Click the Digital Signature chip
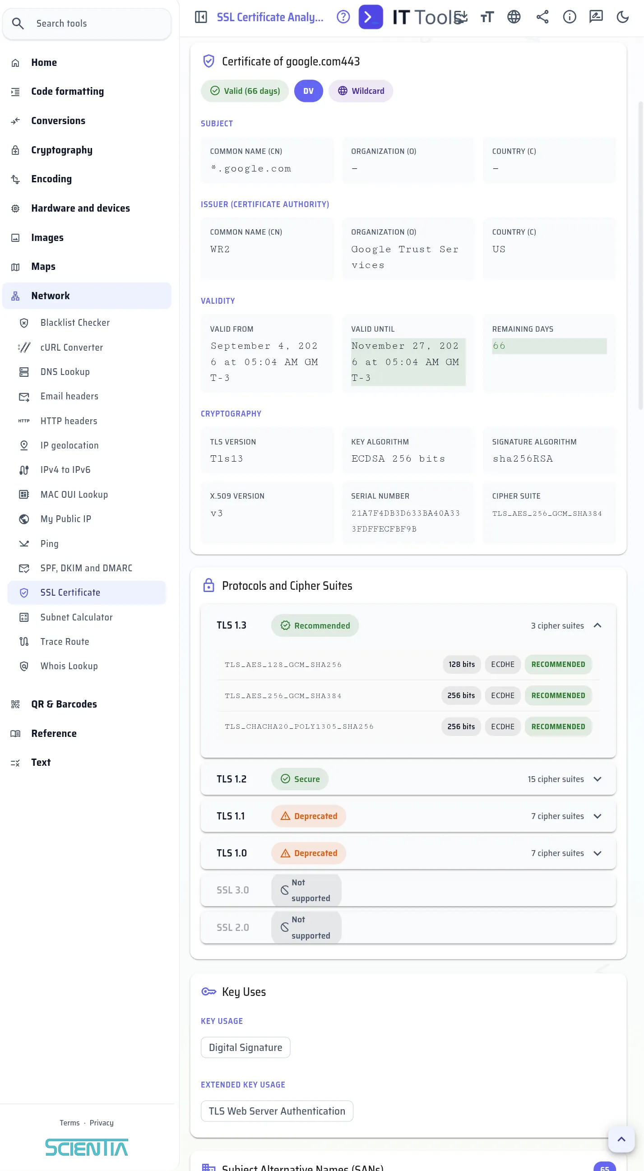The image size is (644, 1171). click(x=246, y=1048)
